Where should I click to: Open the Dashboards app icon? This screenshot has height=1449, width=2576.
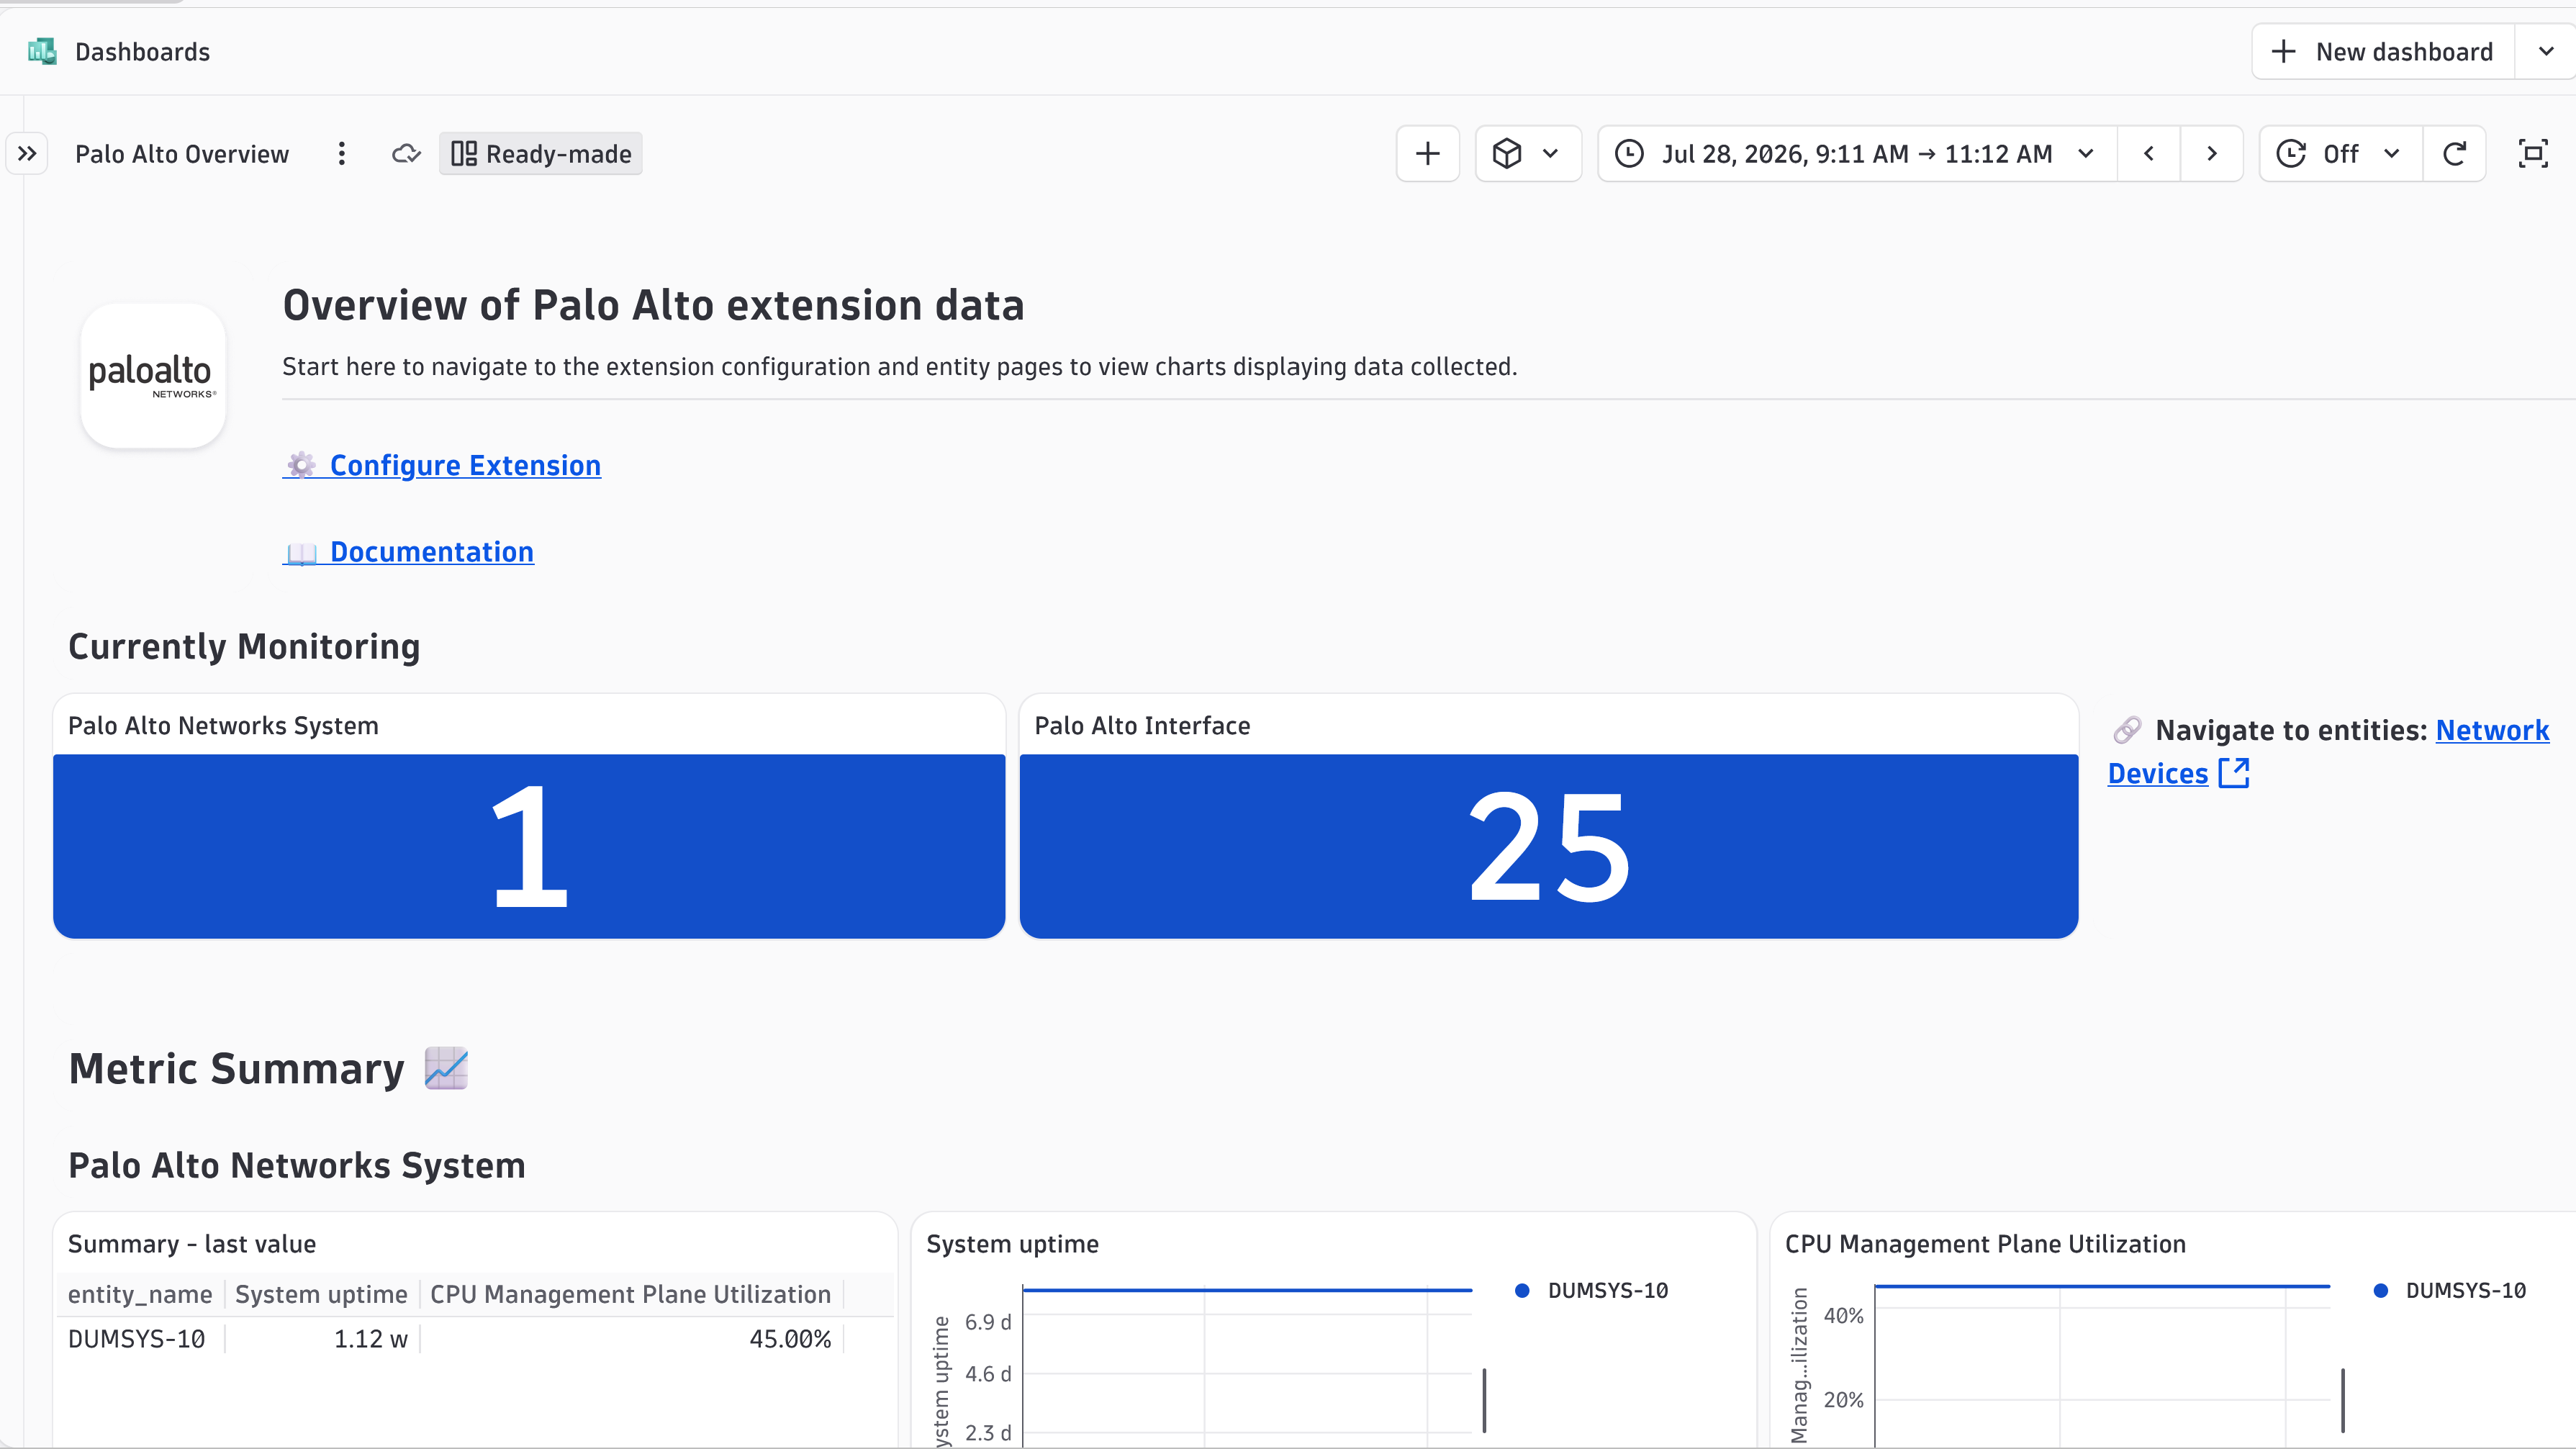click(42, 51)
